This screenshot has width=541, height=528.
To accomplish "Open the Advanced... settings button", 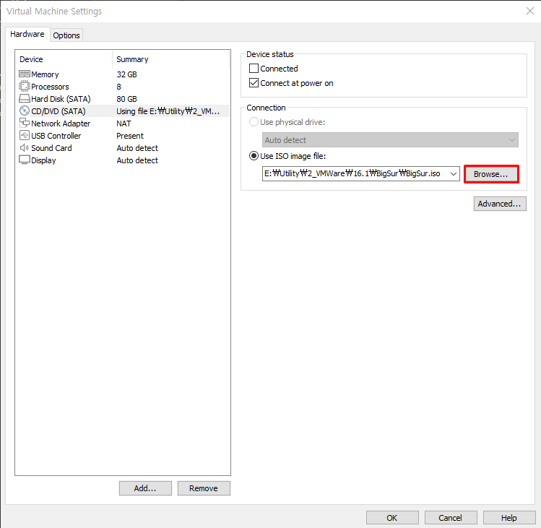I will pos(500,204).
